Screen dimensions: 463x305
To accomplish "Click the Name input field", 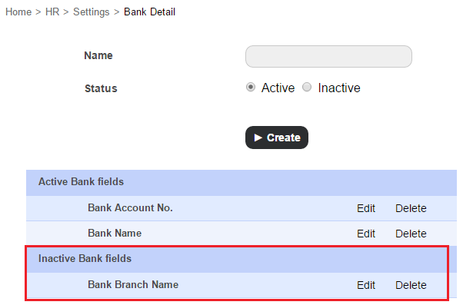I will pyautogui.click(x=328, y=56).
